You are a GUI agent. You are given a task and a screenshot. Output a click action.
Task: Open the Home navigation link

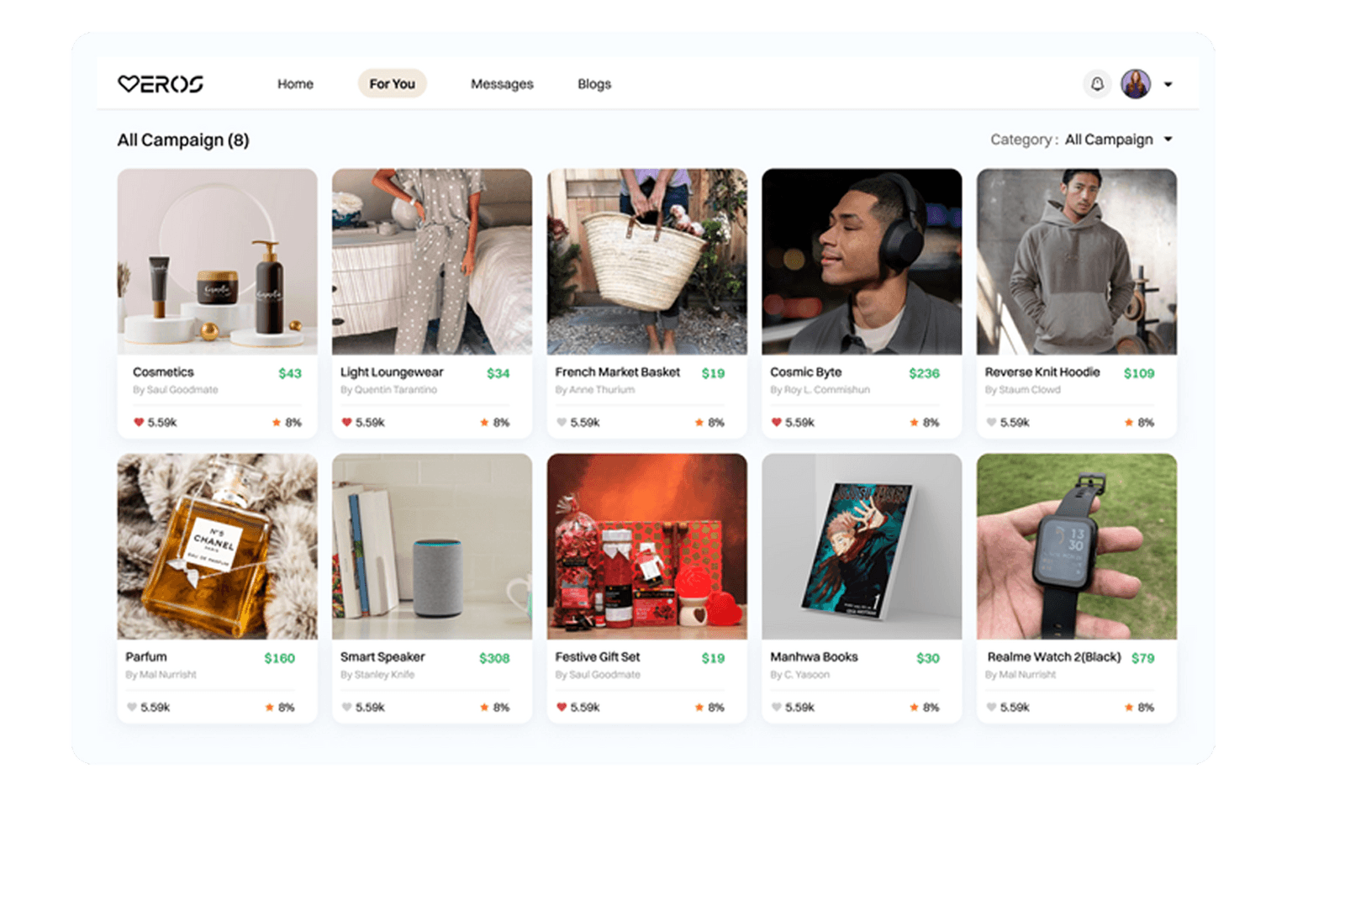295,84
